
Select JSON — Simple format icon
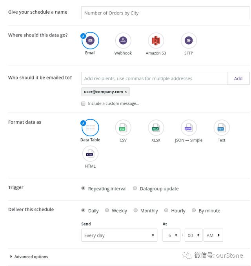coord(189,128)
